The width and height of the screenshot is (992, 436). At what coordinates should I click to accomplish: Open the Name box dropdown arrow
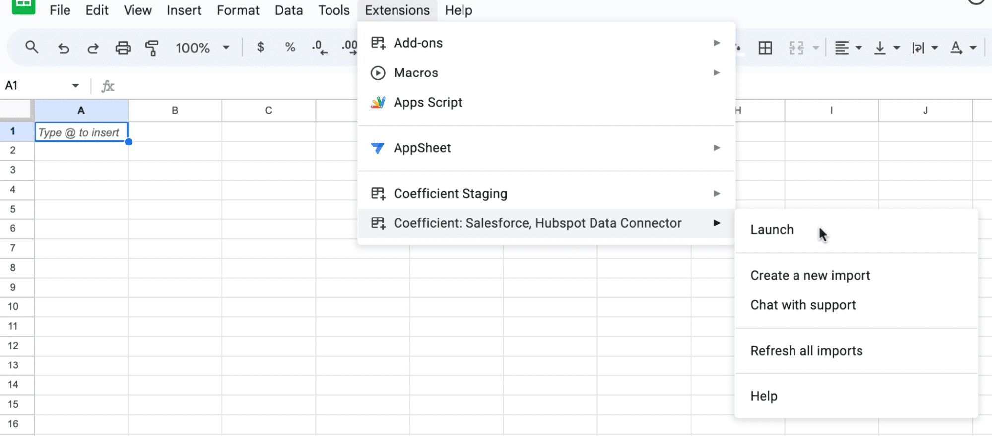pos(75,86)
